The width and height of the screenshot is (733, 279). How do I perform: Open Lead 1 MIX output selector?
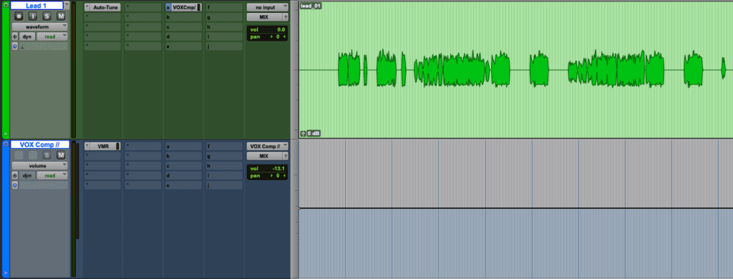264,17
